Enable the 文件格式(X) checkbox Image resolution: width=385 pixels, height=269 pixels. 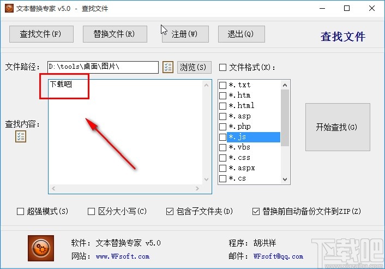tap(222, 67)
